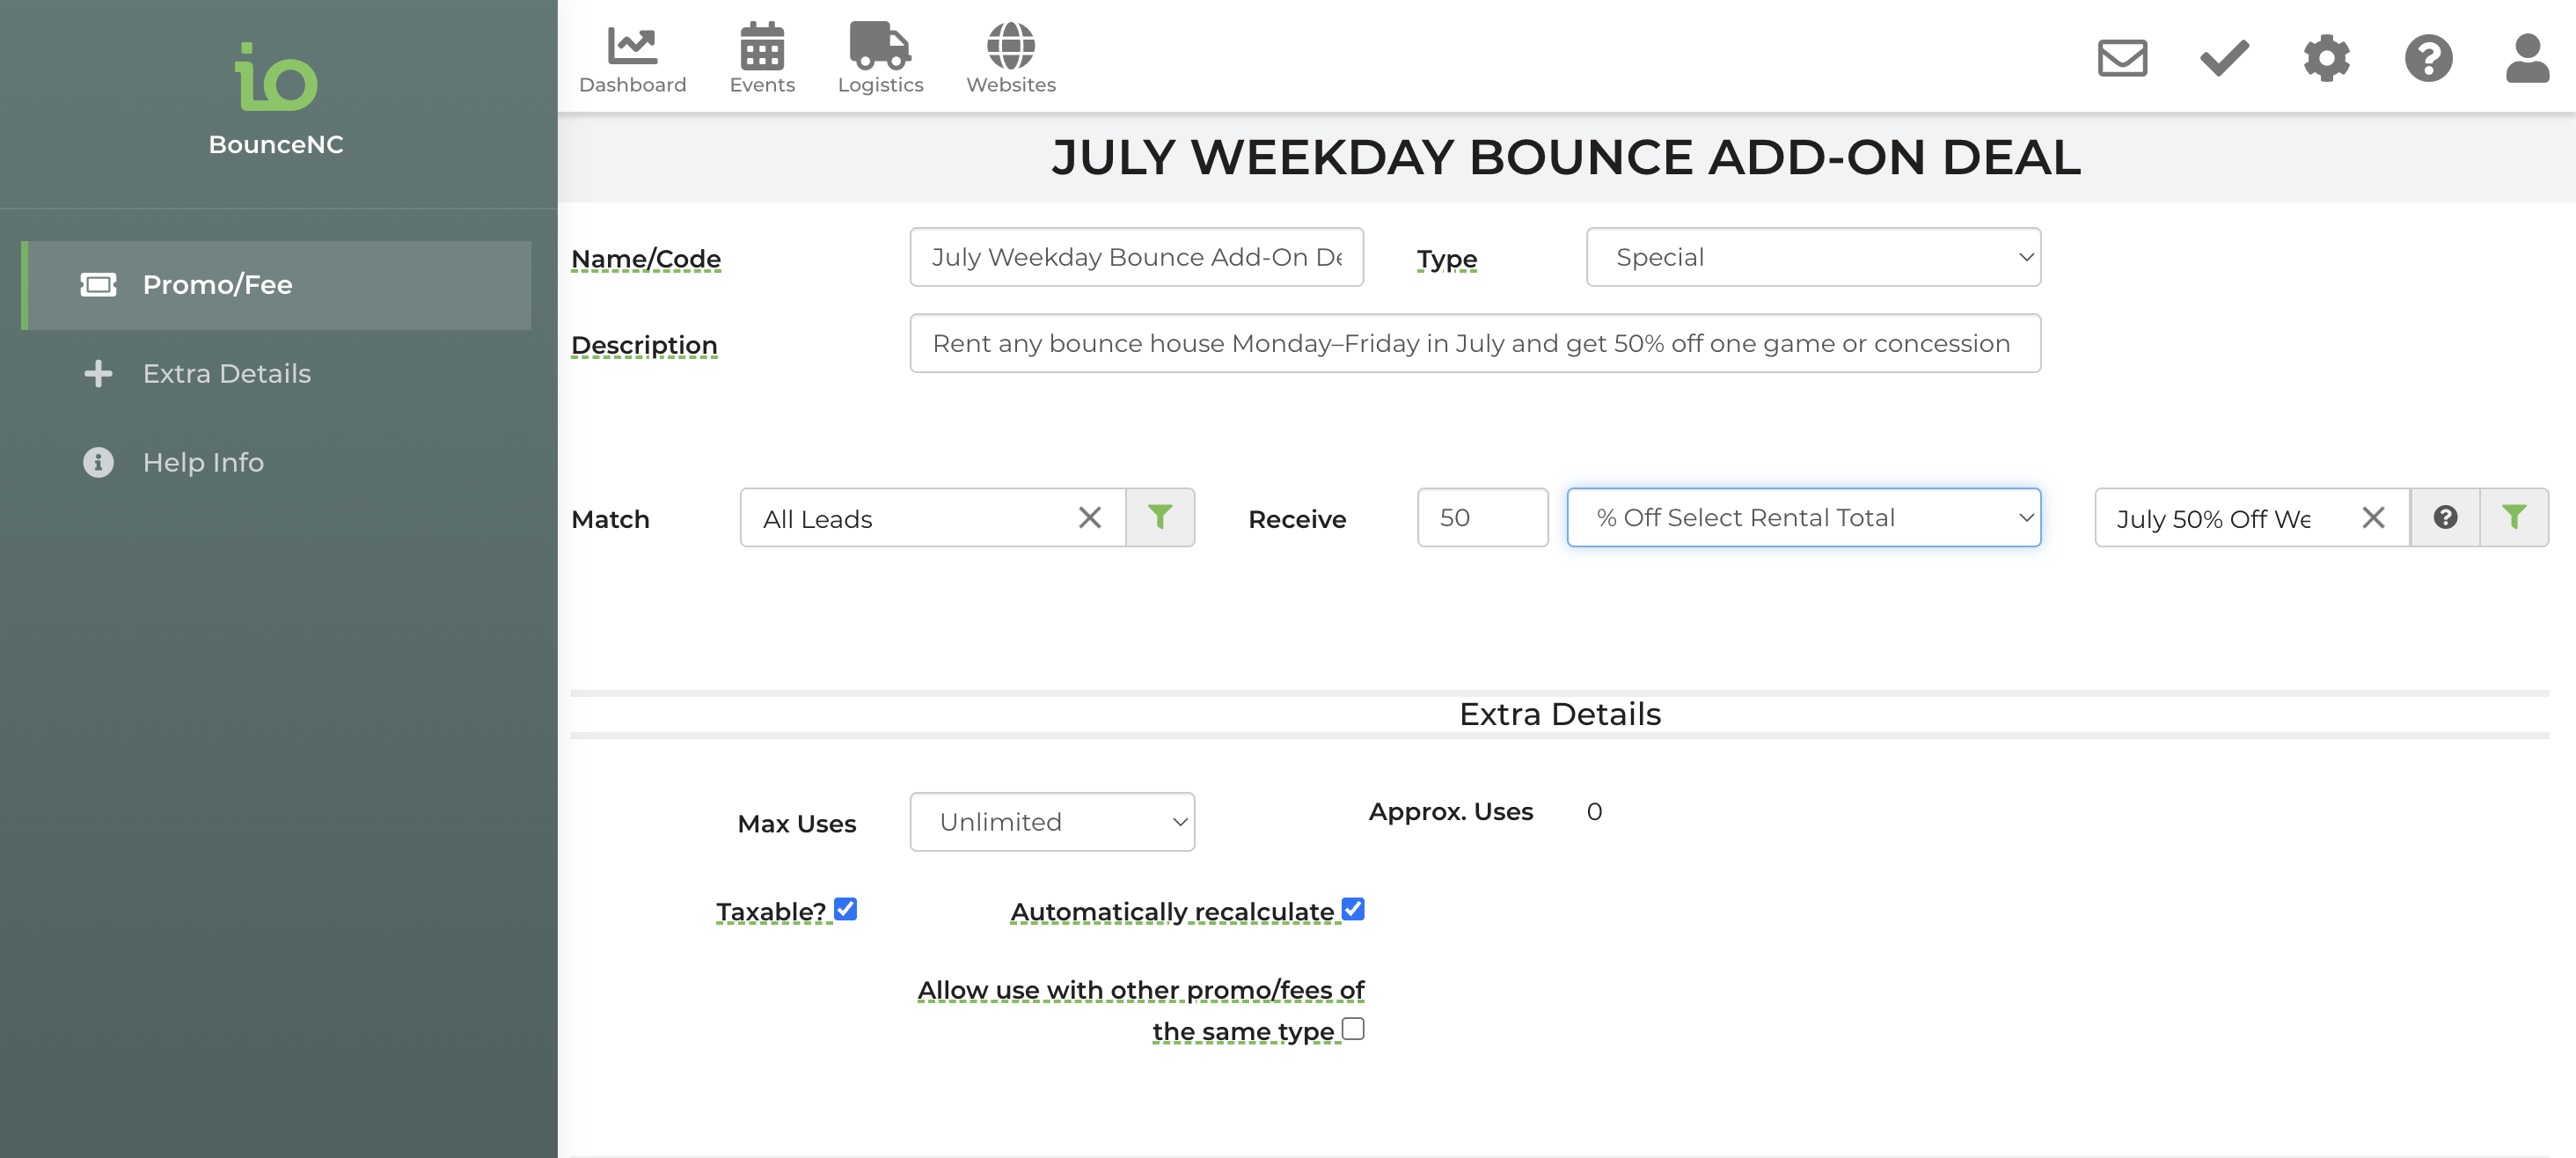Expand the Type dropdown showing Special
The width and height of the screenshot is (2576, 1158).
[1813, 257]
